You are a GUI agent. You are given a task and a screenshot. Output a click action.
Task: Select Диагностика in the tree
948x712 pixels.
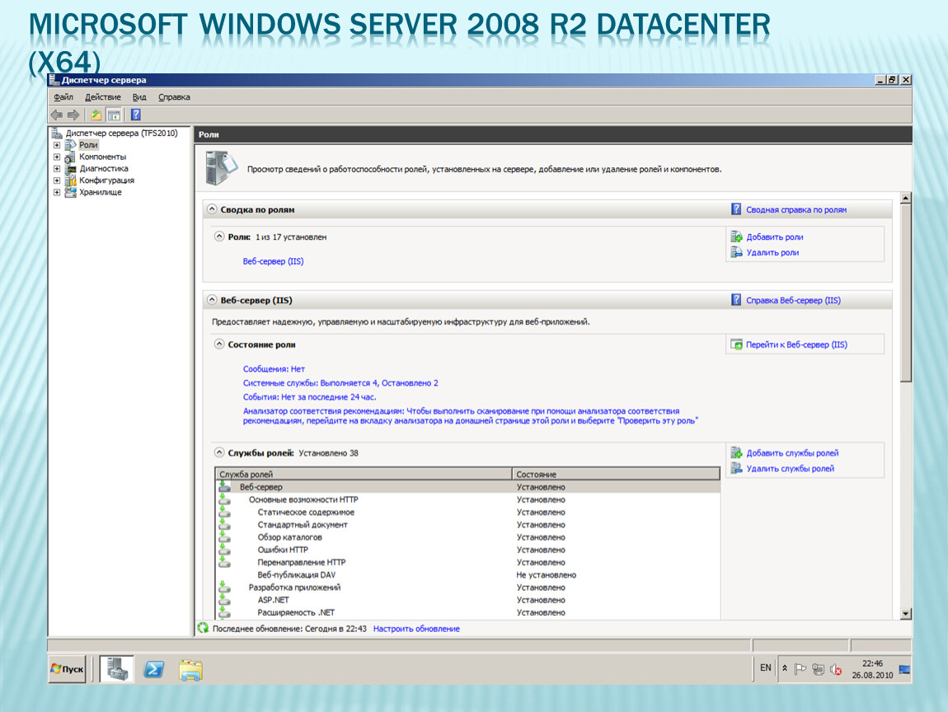click(104, 169)
